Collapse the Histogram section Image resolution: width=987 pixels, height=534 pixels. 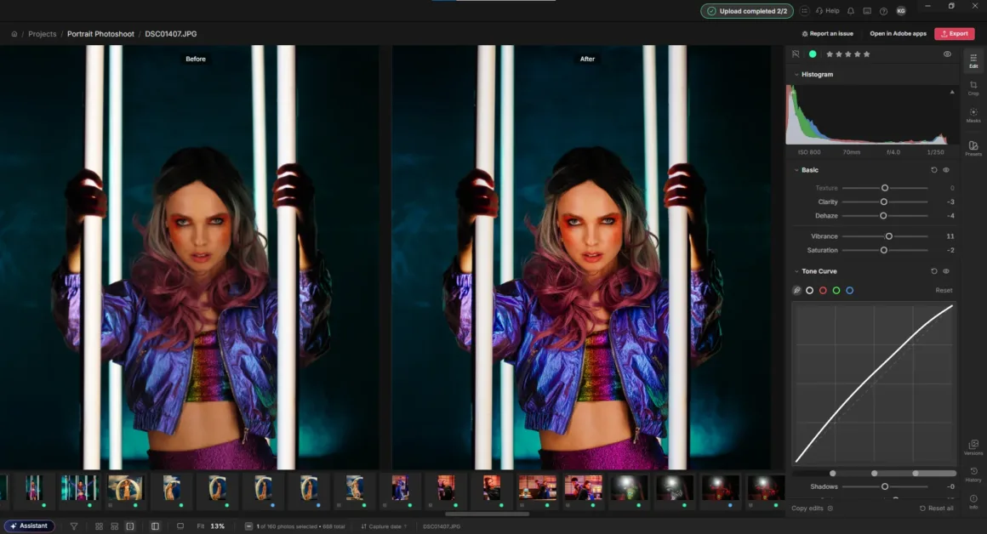pos(796,74)
